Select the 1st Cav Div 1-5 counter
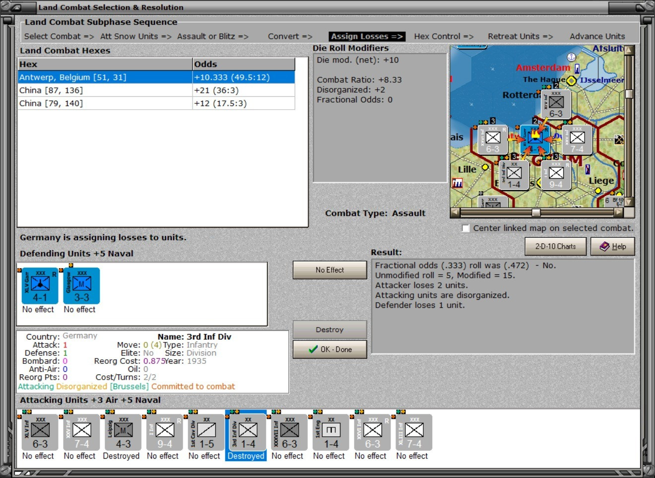Screen dimensions: 655x478 [x=206, y=433]
